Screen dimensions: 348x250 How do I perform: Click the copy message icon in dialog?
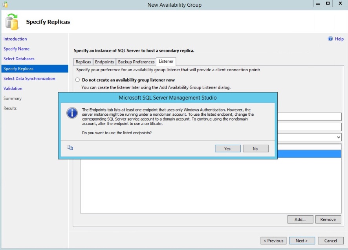[70, 148]
